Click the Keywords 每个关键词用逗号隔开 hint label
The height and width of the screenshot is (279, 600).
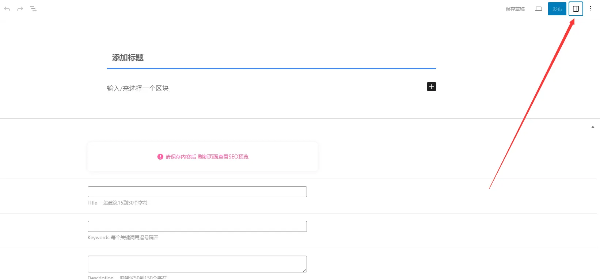pyautogui.click(x=123, y=237)
